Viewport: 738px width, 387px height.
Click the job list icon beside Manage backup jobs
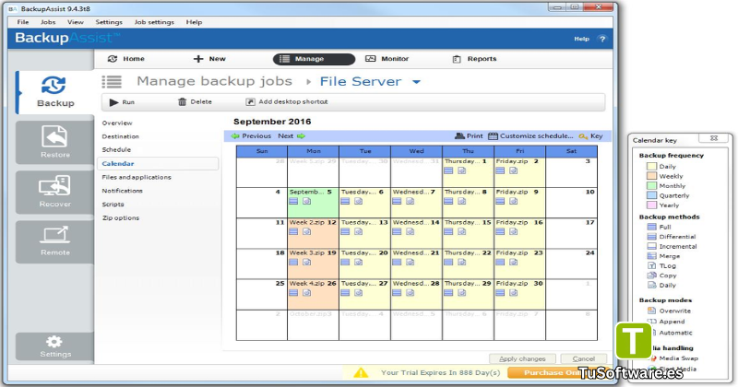(112, 82)
